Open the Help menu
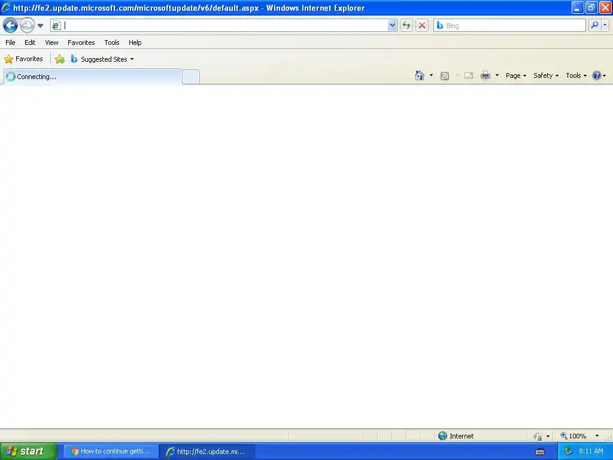 (135, 43)
